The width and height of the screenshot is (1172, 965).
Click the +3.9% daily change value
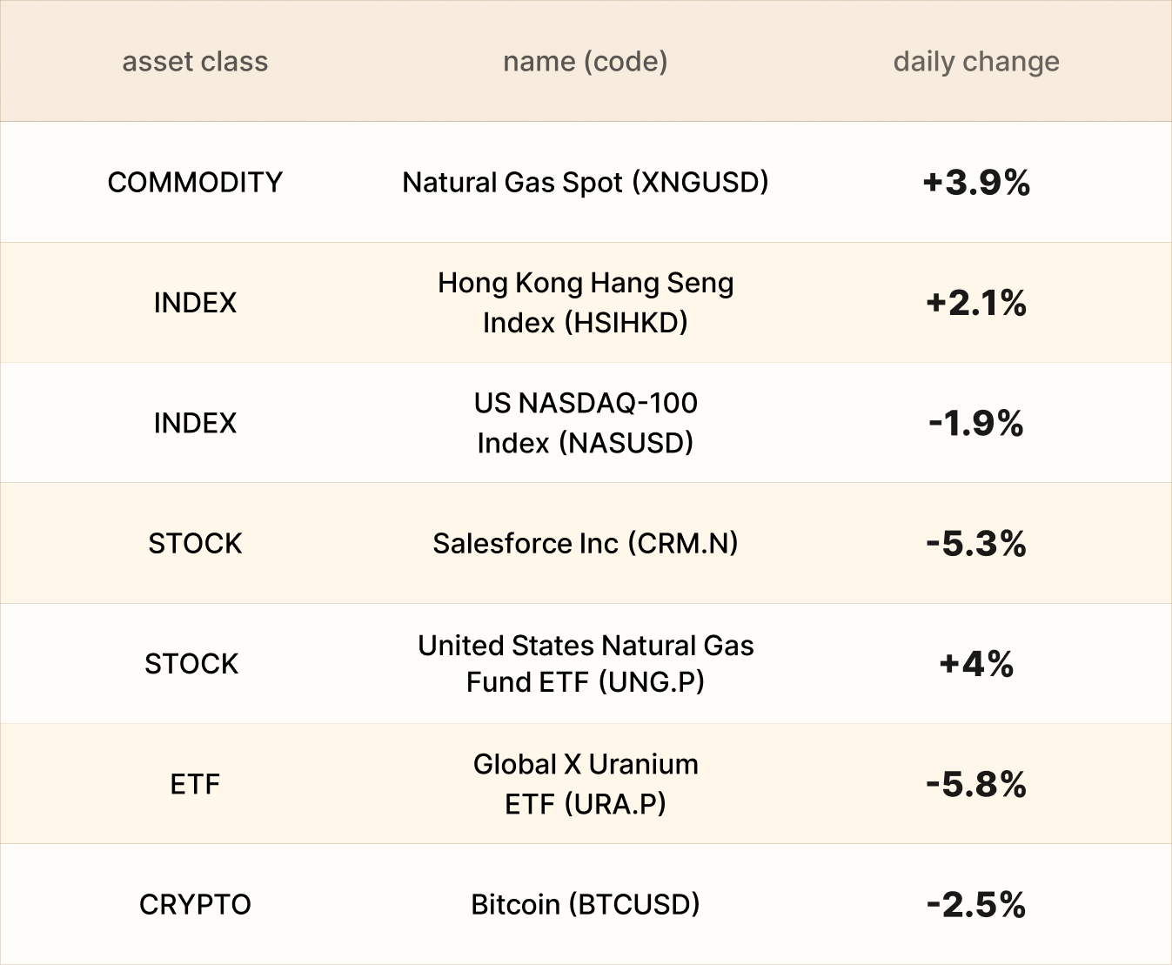(x=976, y=183)
